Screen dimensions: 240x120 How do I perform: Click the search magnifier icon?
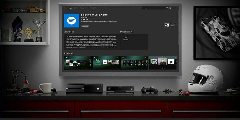coord(167,8)
